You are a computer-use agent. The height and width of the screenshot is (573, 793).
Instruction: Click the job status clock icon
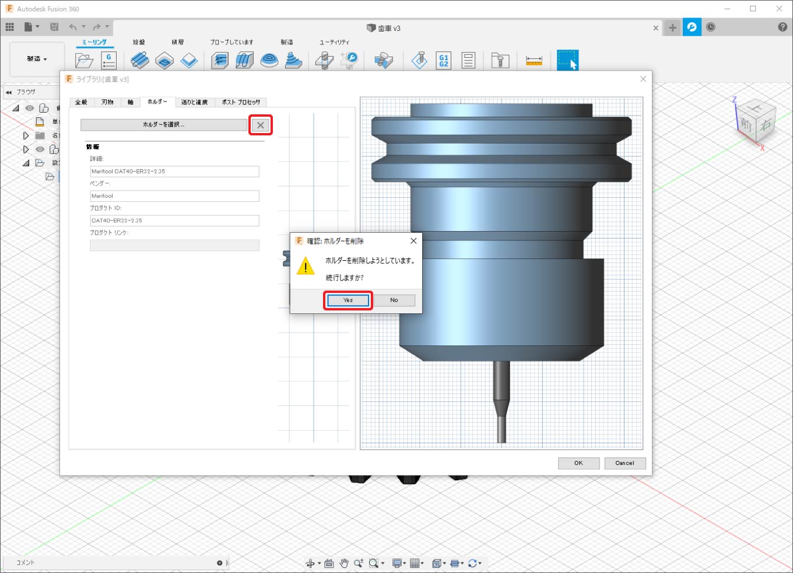(x=711, y=27)
